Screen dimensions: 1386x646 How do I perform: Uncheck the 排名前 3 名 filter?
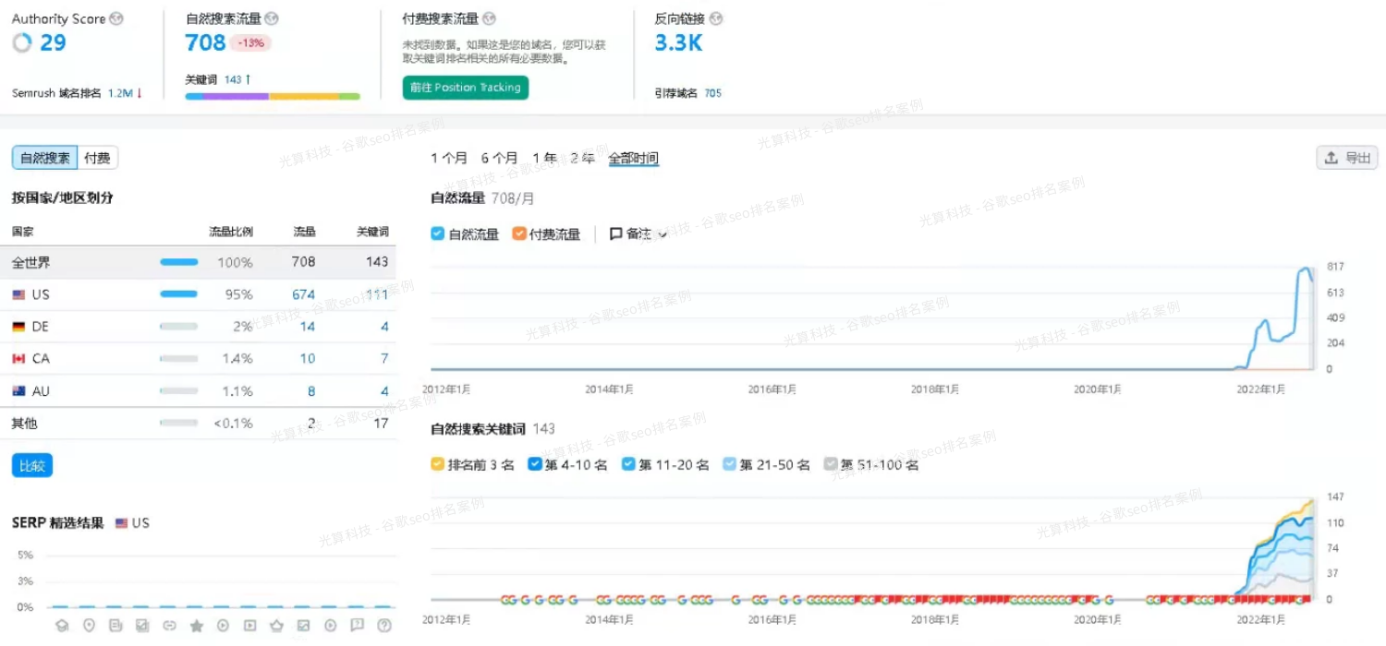click(437, 463)
